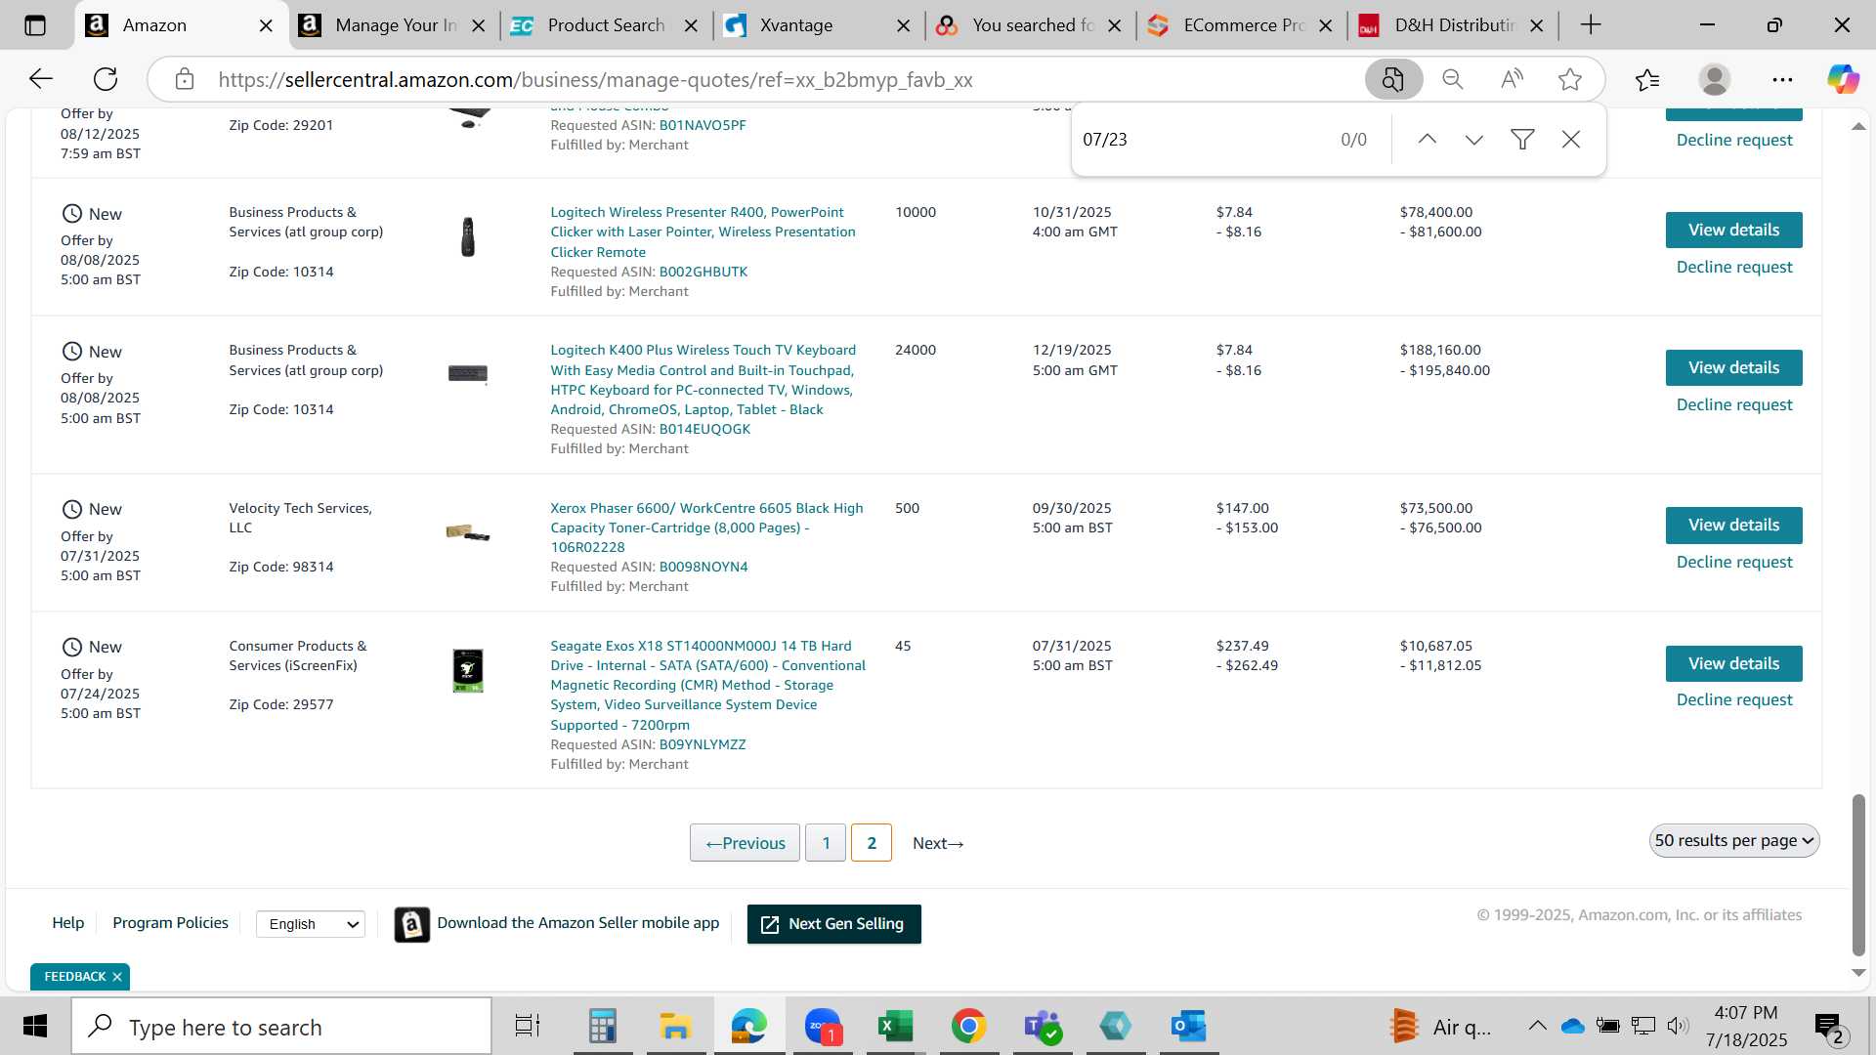Open ASIN B002GHBUTK link
1876x1055 pixels.
703,273
